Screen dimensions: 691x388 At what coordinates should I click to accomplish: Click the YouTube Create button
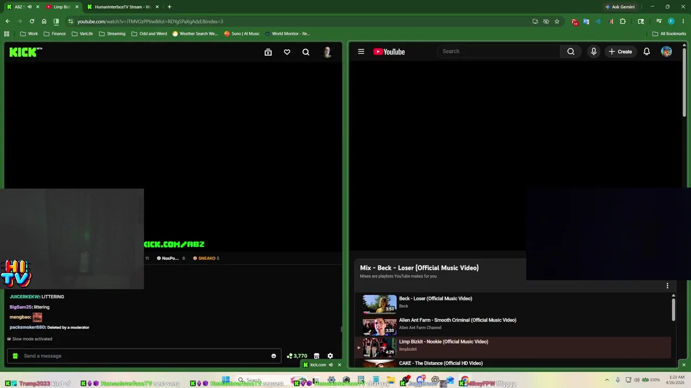[x=620, y=52]
